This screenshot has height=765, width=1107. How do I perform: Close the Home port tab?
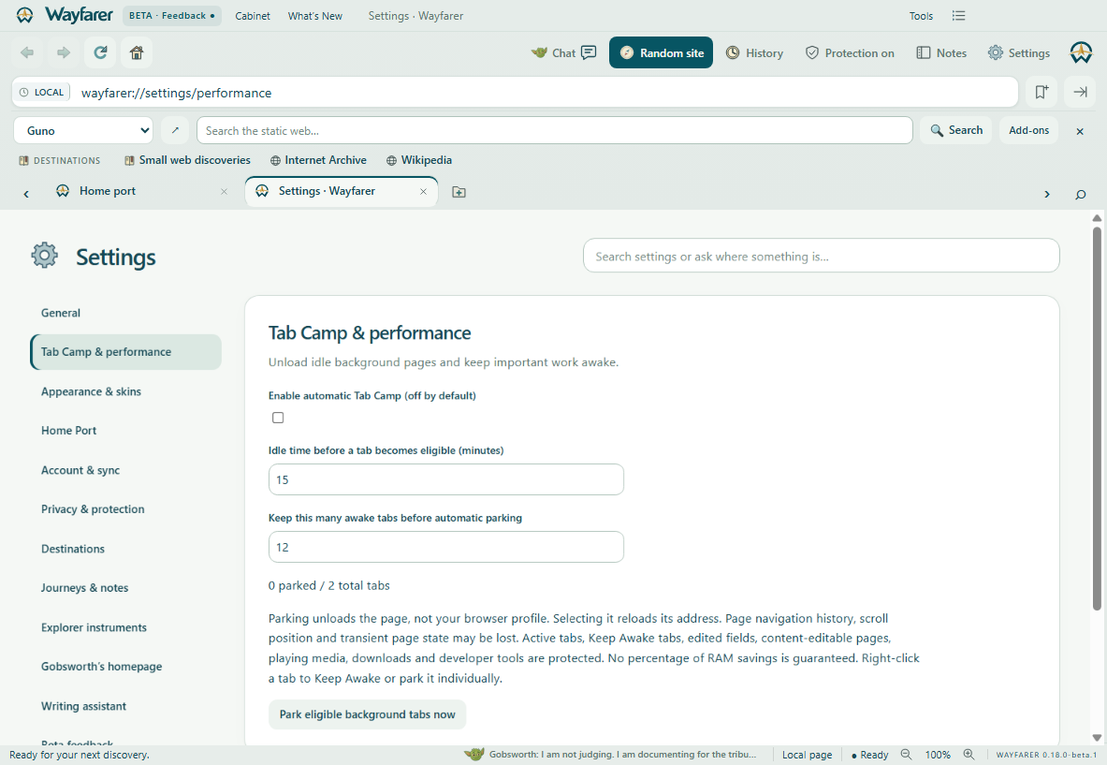(x=224, y=191)
